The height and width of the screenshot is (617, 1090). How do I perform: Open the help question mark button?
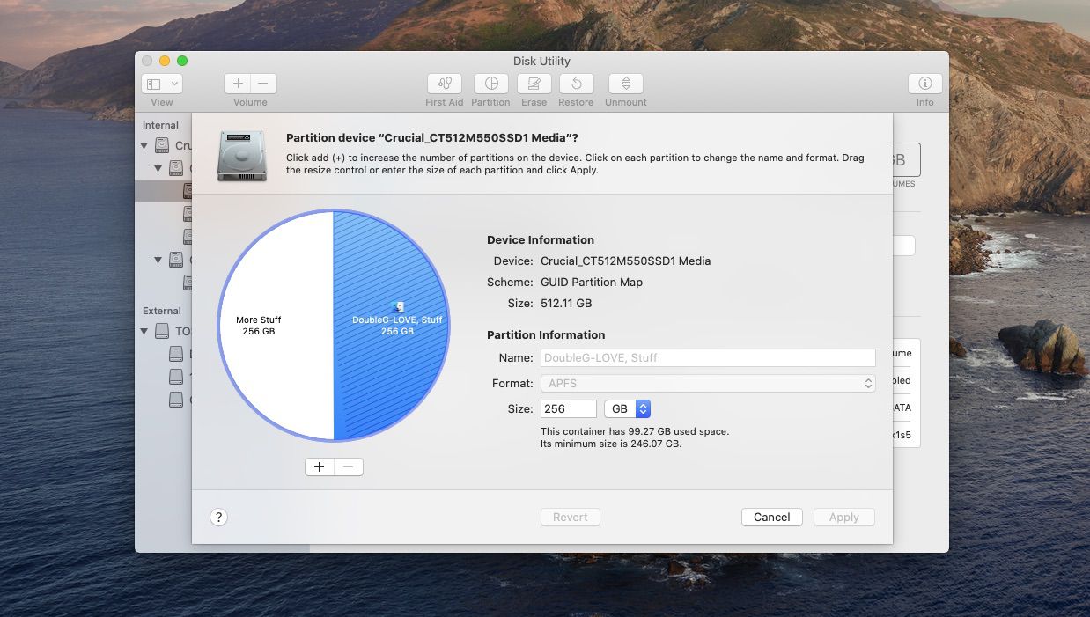coord(219,518)
